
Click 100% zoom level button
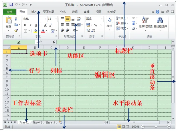135,127
